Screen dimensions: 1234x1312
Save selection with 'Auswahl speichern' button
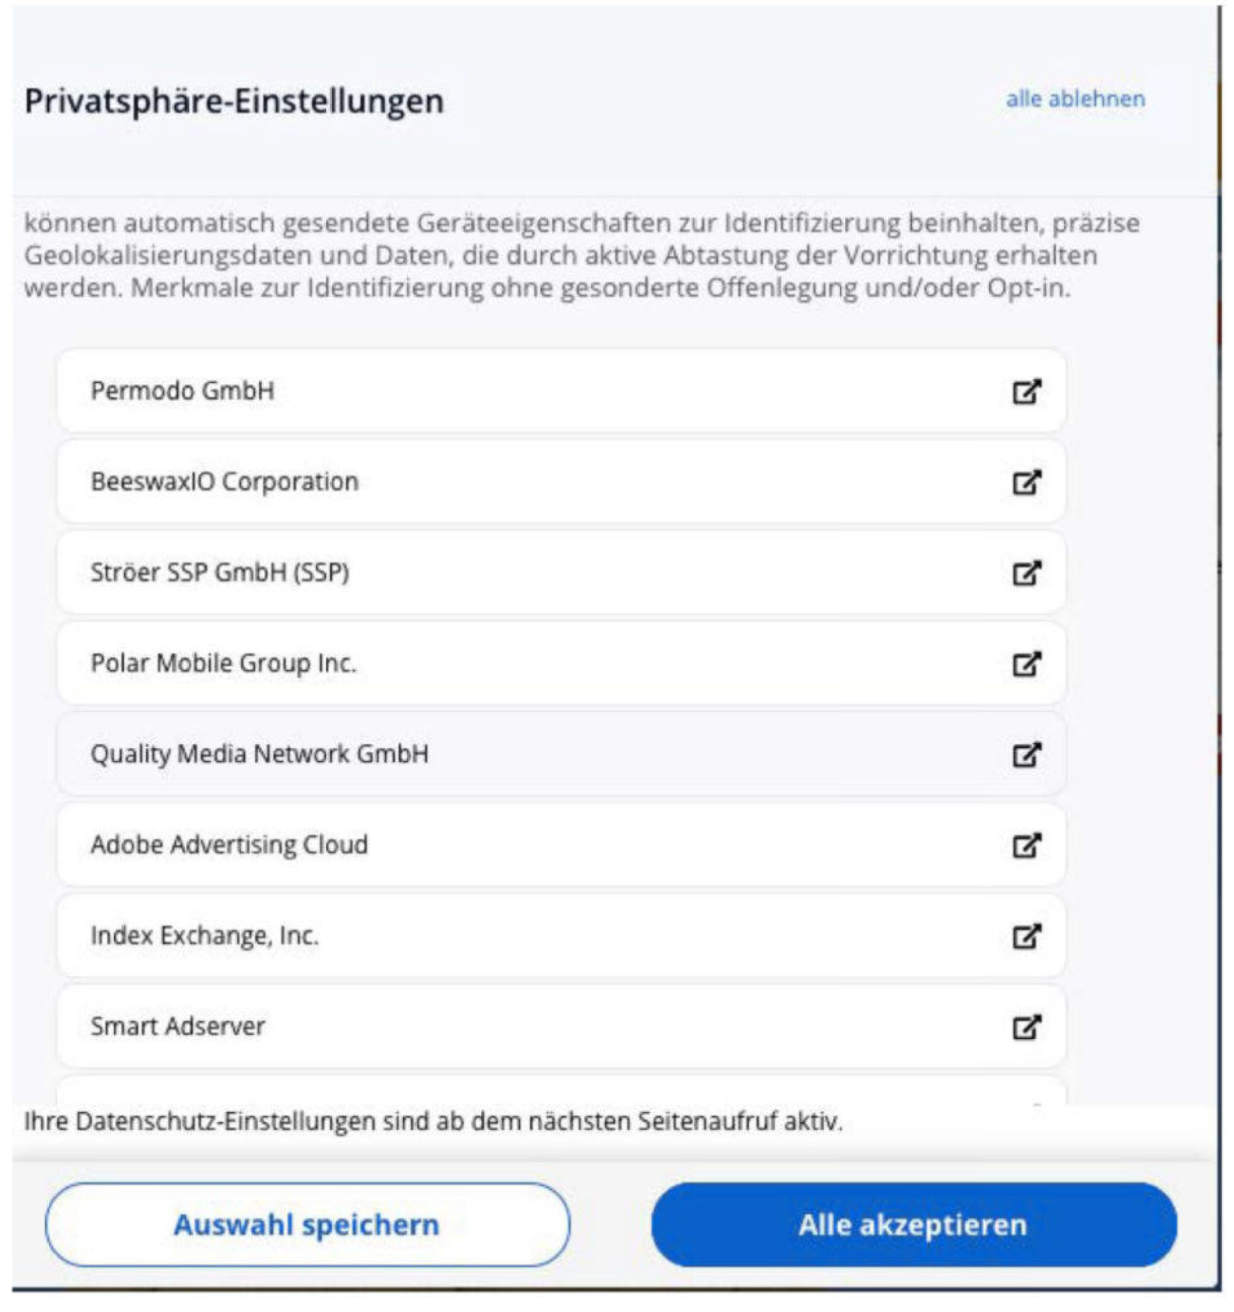[307, 1225]
